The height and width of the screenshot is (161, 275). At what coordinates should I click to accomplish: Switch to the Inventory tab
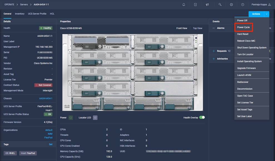20,14
